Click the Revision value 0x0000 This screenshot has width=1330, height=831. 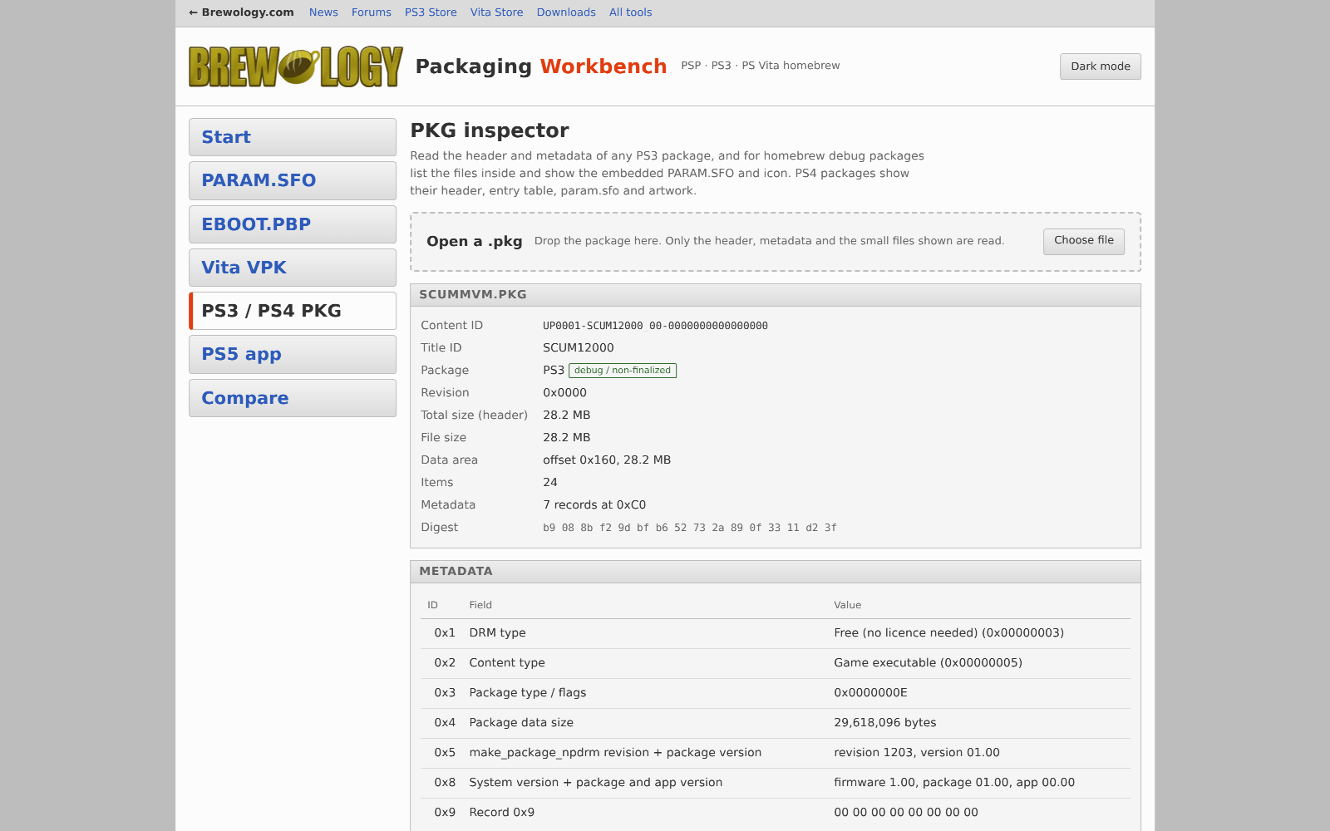click(564, 393)
